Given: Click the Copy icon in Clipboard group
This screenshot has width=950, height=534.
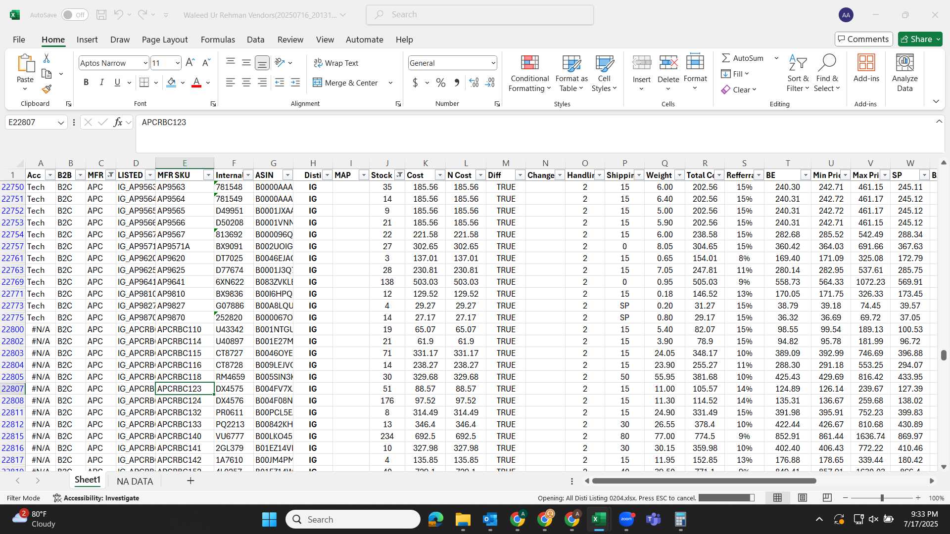Looking at the screenshot, I should (47, 74).
